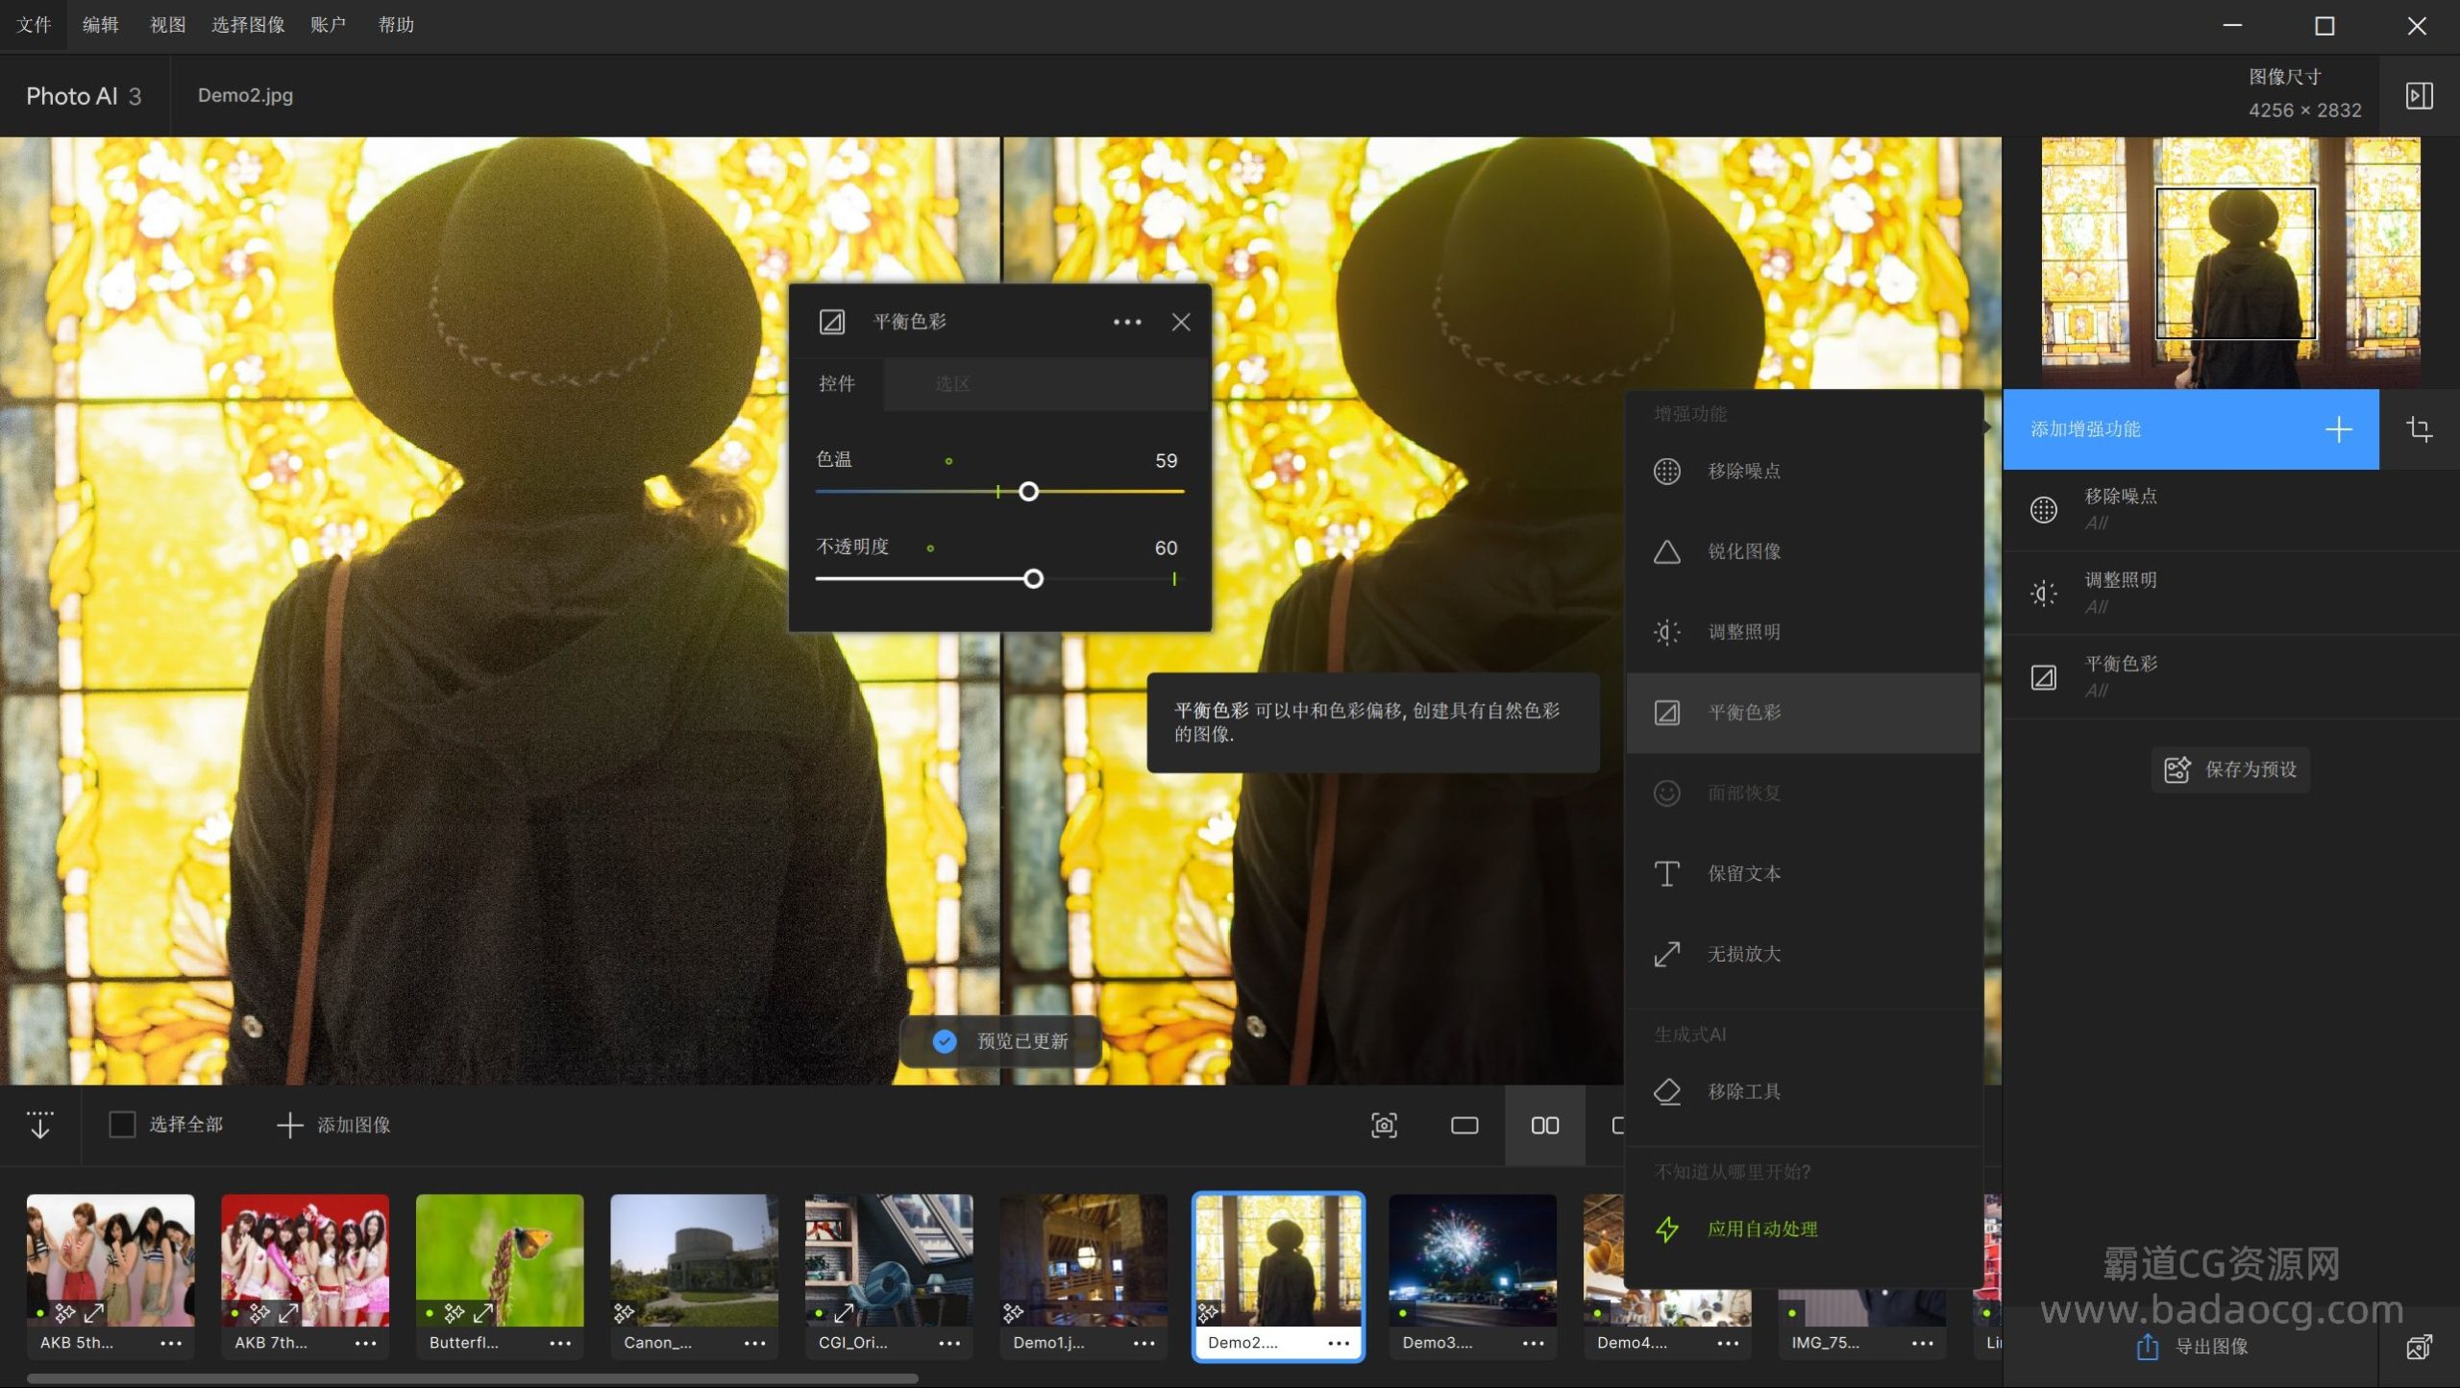Open three-dot menu for AKB 5th thumbnail
Image resolution: width=2460 pixels, height=1388 pixels.
click(171, 1344)
